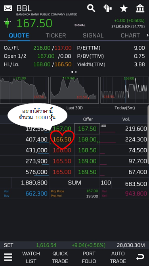Image resolution: width=149 pixels, height=266 pixels.
Task: Tap the P/E(TTM) value 9.00
Action: tap(139, 48)
